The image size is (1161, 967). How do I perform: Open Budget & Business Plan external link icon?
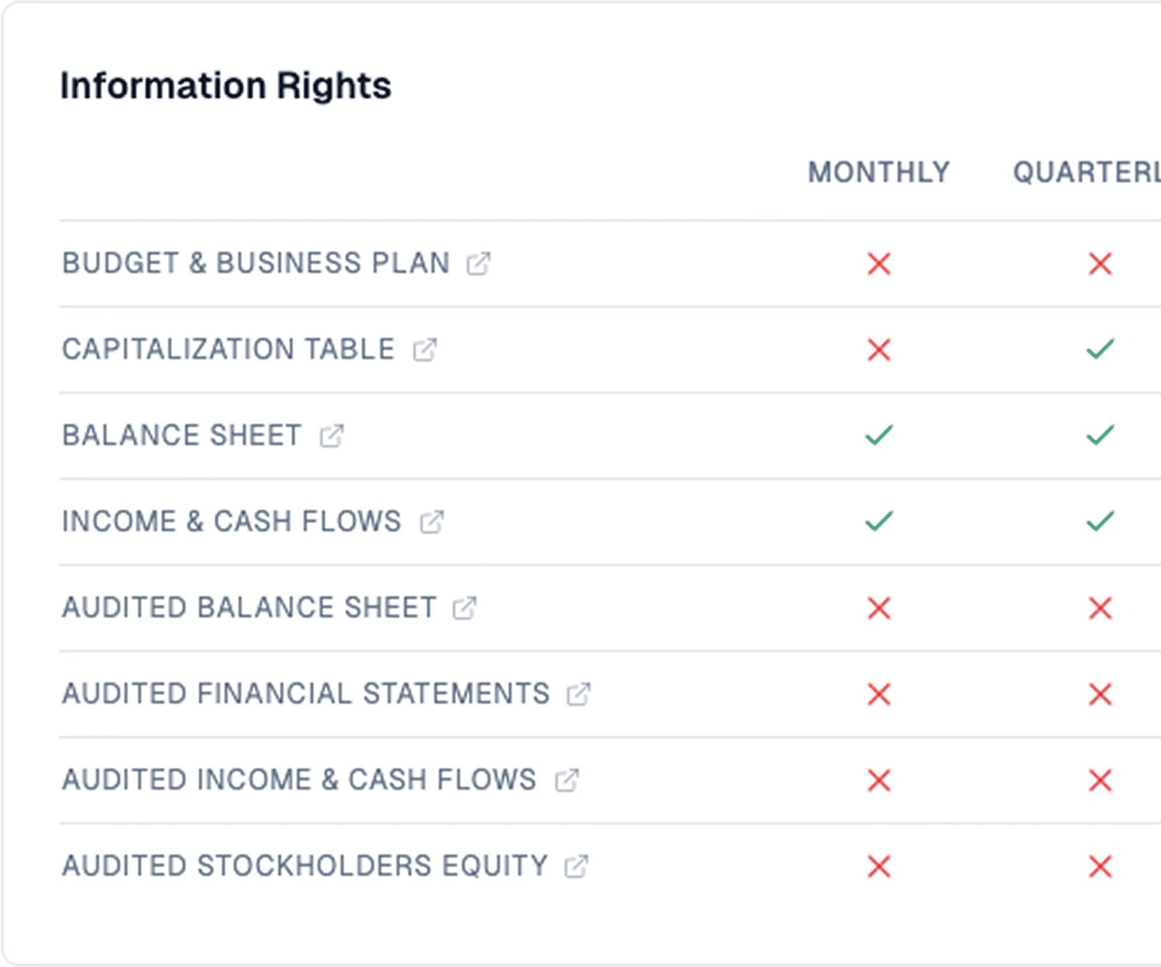click(x=479, y=264)
